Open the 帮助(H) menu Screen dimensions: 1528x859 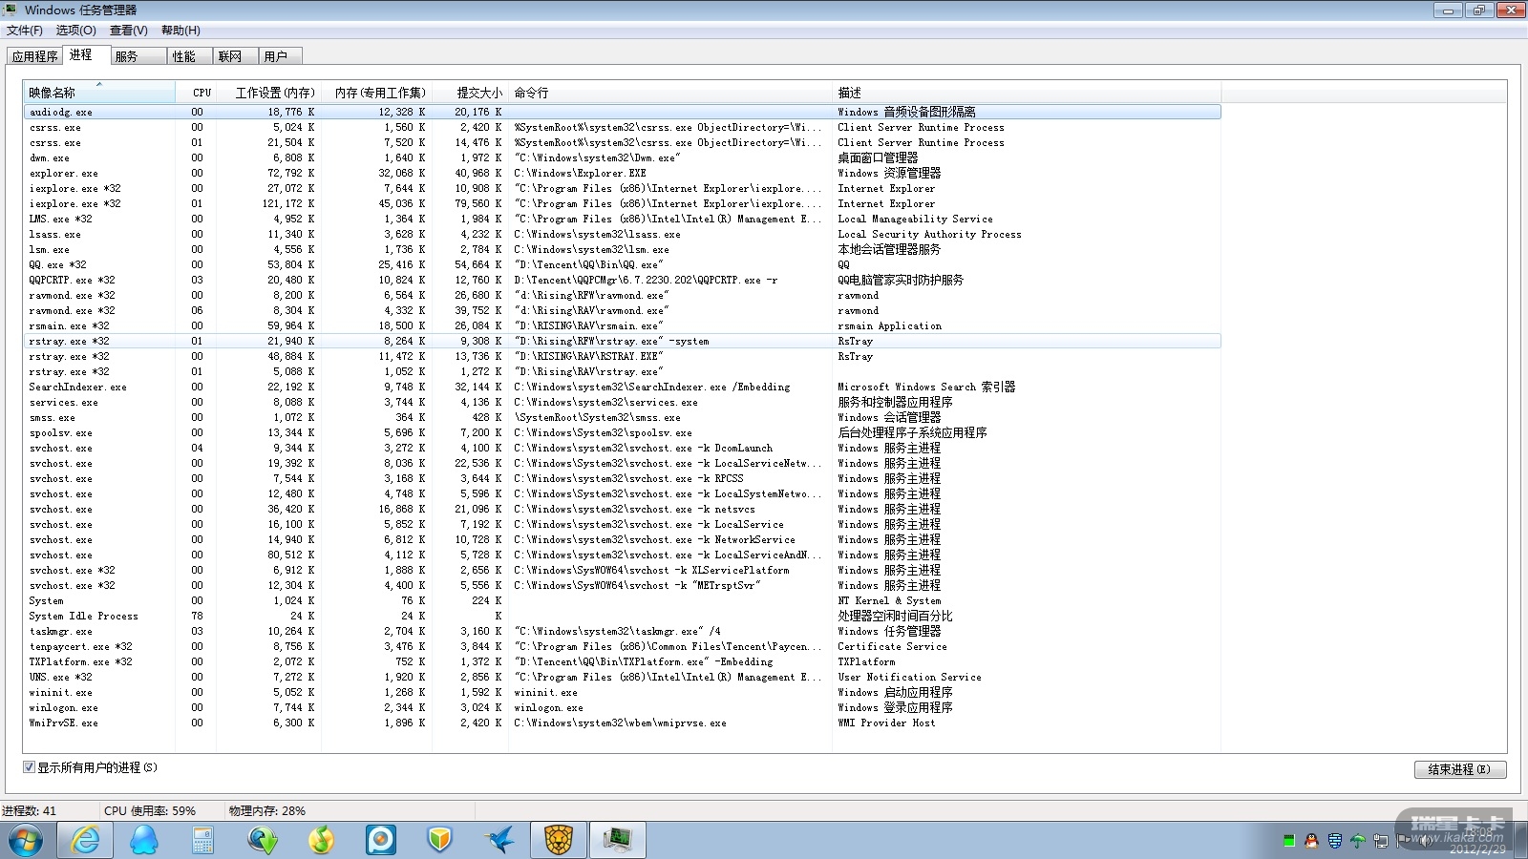coord(180,31)
